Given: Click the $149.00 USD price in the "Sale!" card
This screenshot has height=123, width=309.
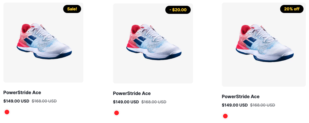Looking at the screenshot, I should pos(16,101).
